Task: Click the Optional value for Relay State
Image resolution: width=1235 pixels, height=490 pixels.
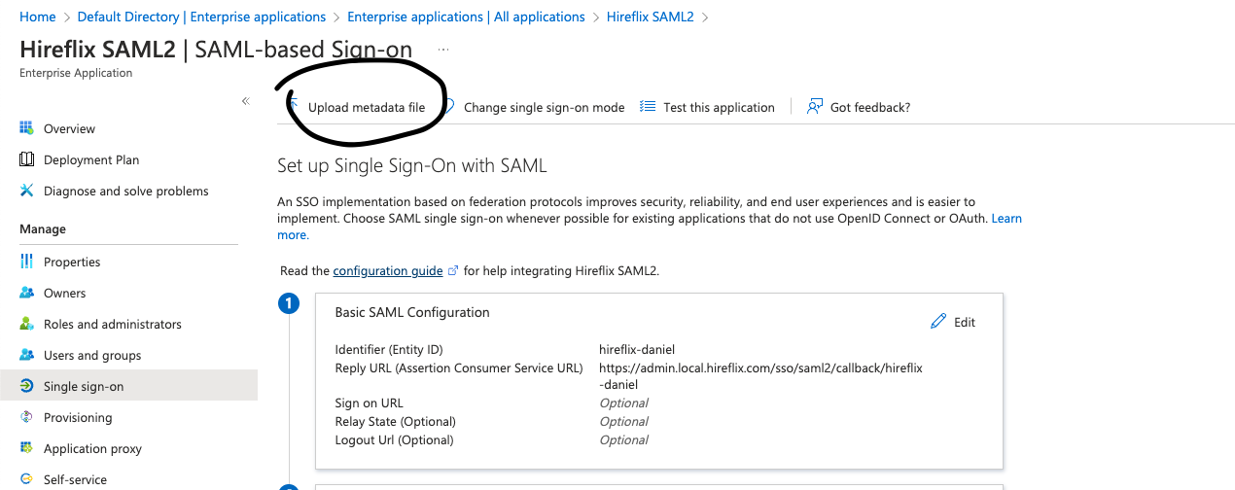Action: 623,421
